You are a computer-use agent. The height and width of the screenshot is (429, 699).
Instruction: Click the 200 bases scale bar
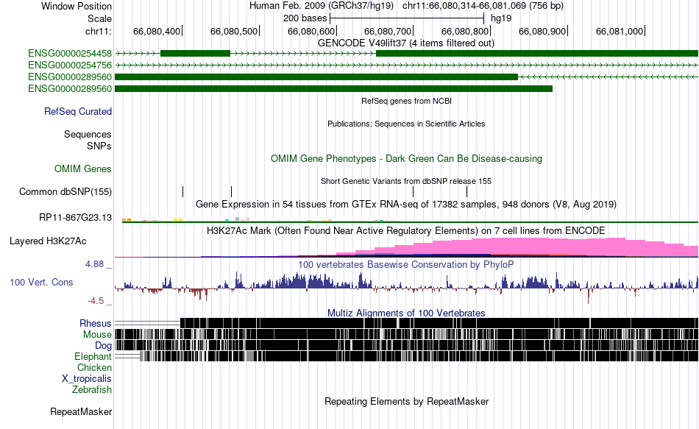pyautogui.click(x=407, y=18)
